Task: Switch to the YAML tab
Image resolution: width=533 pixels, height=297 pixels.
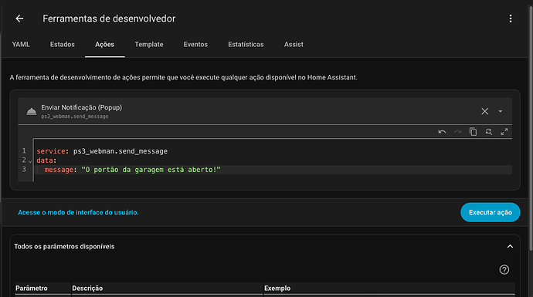Action: point(21,45)
